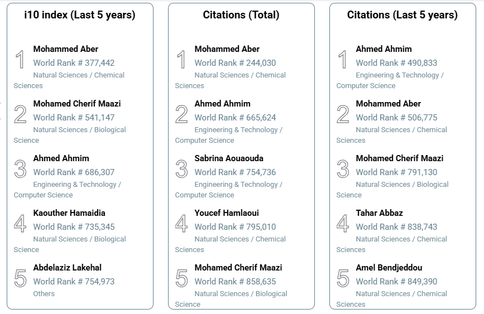View Youcef Hamlaoui's profile
The height and width of the screenshot is (314, 484).
tap(227, 213)
